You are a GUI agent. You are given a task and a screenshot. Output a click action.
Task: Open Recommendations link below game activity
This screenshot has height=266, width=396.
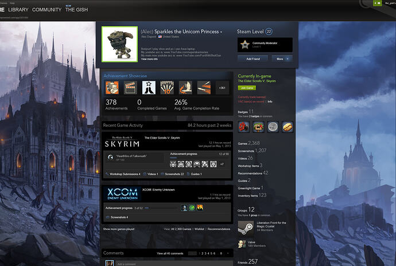pos(219,229)
